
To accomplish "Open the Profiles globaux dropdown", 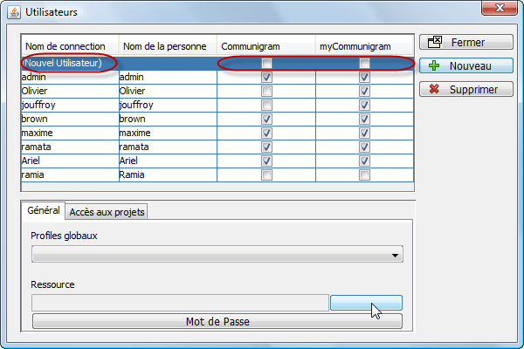I will point(217,255).
